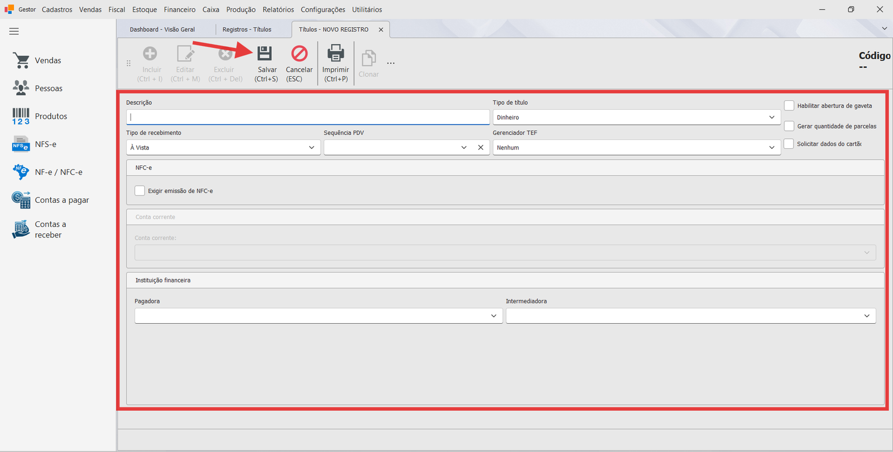Check Gerar quantidade de parcelas
The width and height of the screenshot is (893, 452).
point(789,127)
